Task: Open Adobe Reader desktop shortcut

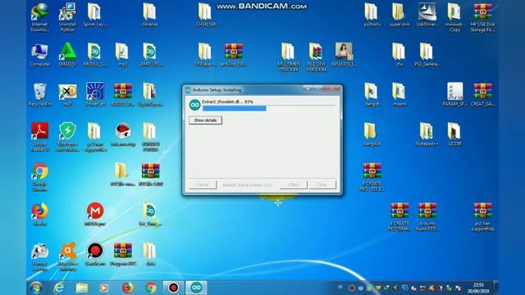Action: click(x=40, y=137)
